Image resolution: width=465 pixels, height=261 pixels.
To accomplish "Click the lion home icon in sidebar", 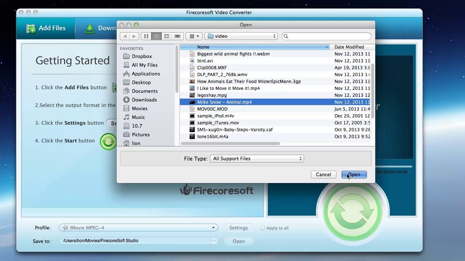I will [x=126, y=143].
